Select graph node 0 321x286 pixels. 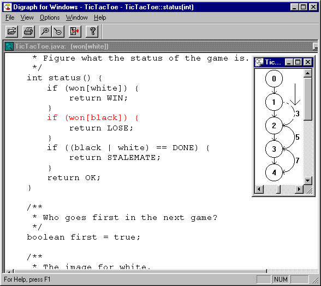(274, 79)
